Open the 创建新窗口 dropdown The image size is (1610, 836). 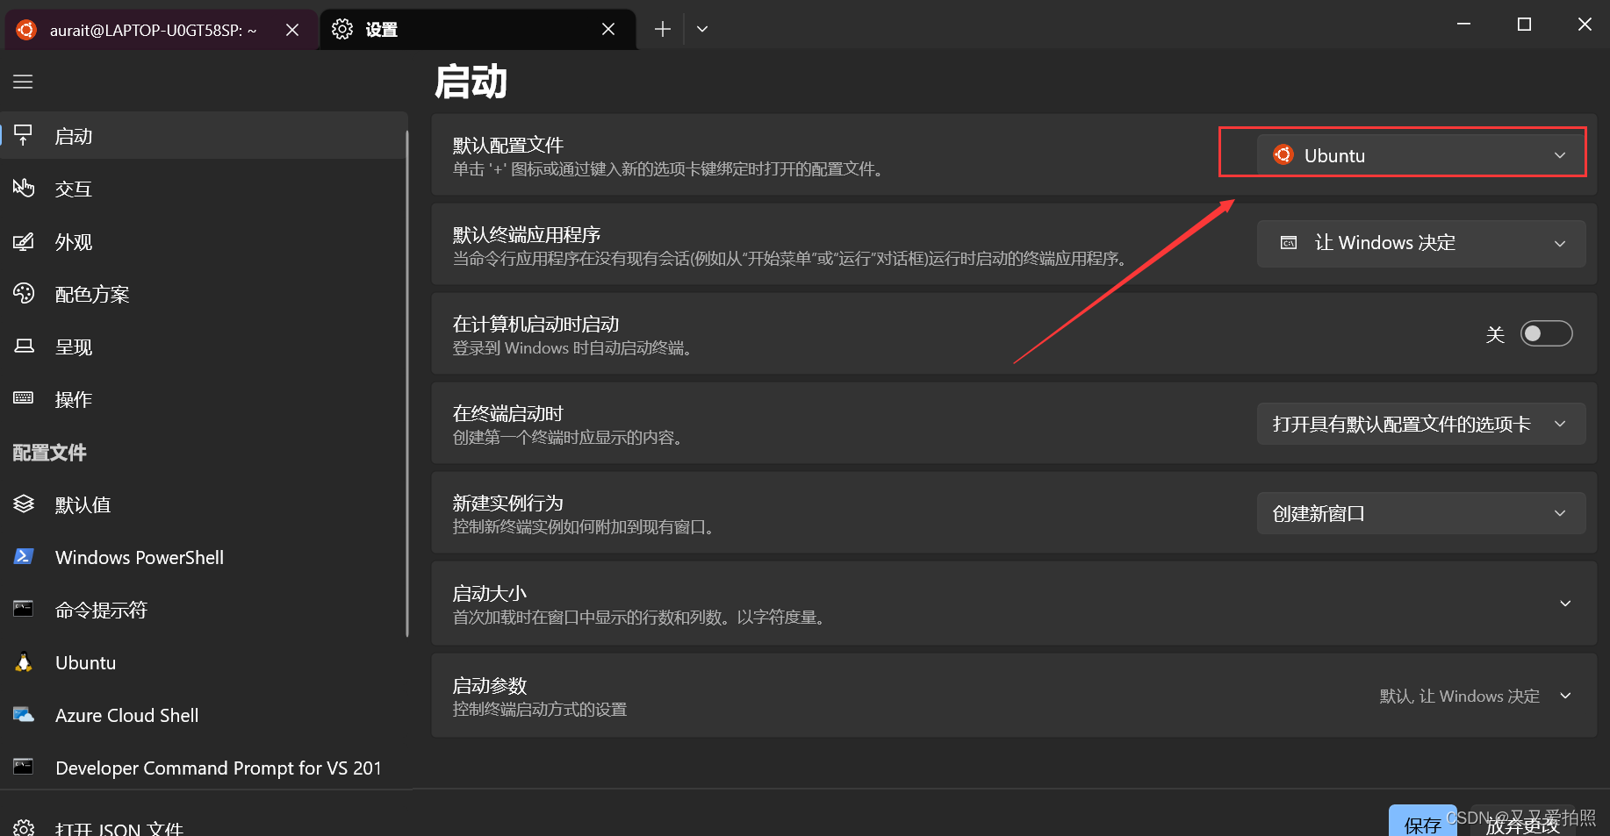click(1421, 513)
